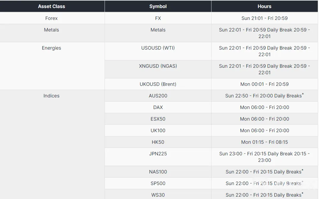Select the ESX50 symbol cell
The height and width of the screenshot is (199, 319).
point(158,119)
